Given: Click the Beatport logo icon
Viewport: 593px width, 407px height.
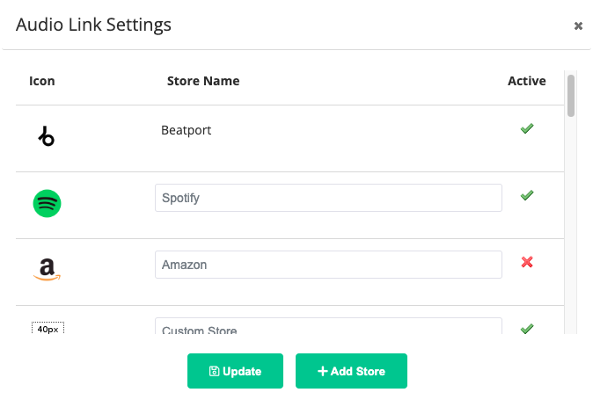Looking at the screenshot, I should pyautogui.click(x=47, y=136).
